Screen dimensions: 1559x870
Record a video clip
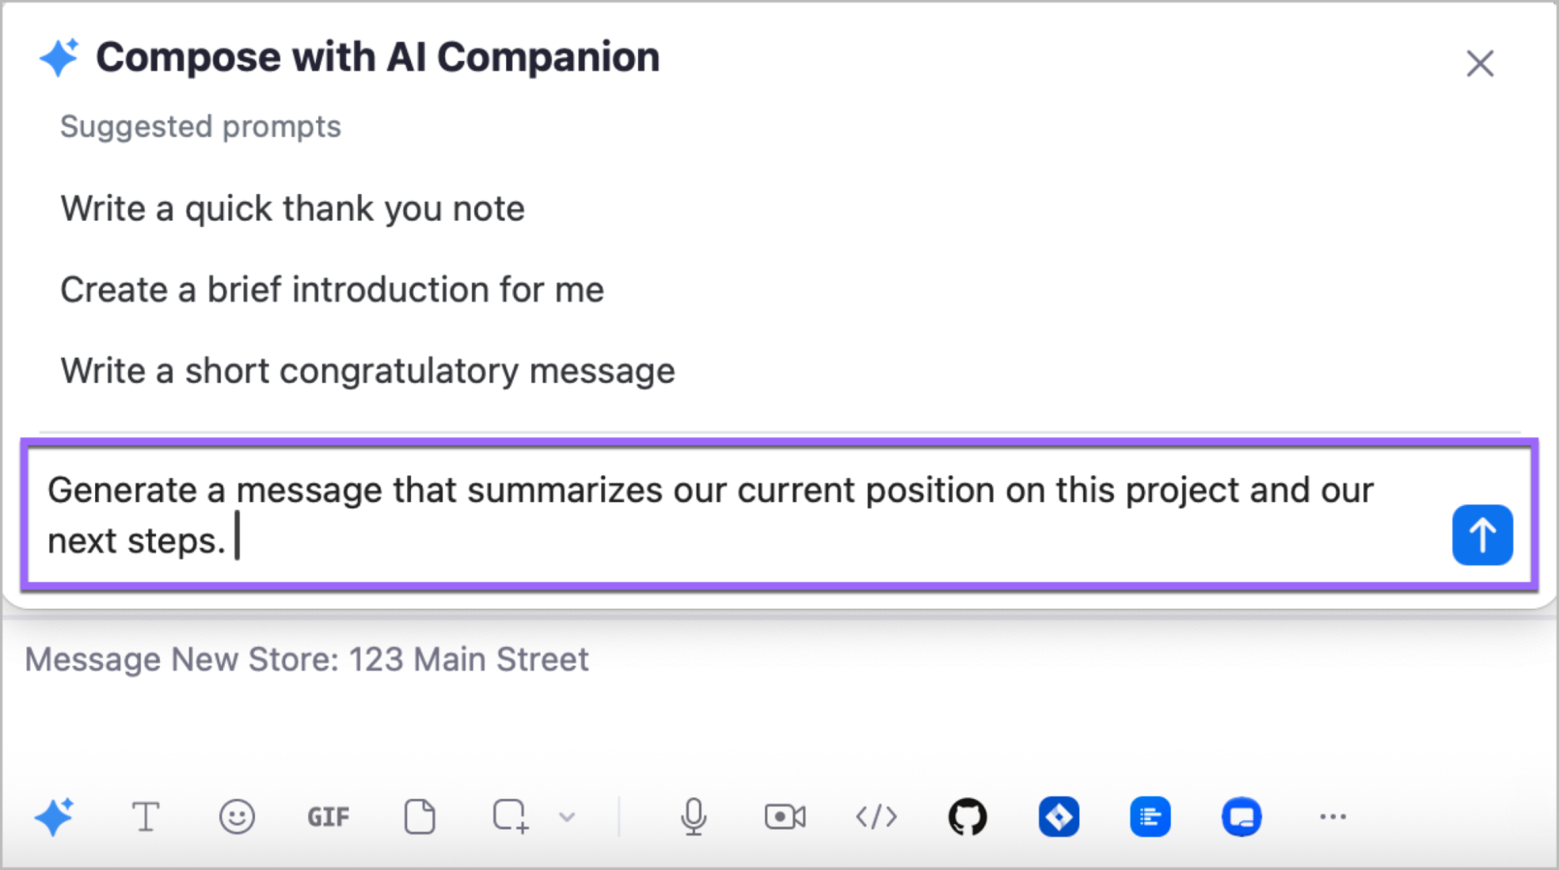pos(784,816)
